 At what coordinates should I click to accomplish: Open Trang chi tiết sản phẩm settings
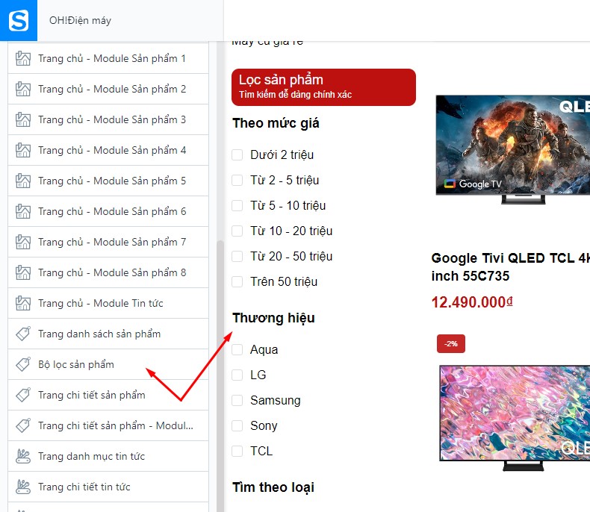pyautogui.click(x=108, y=395)
